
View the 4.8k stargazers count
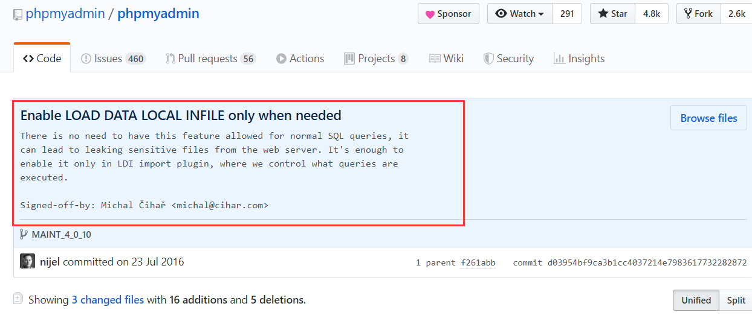pyautogui.click(x=652, y=14)
